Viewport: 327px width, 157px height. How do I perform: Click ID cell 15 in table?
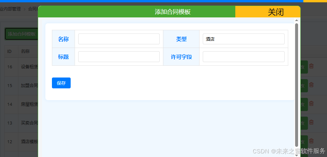(x=10, y=85)
